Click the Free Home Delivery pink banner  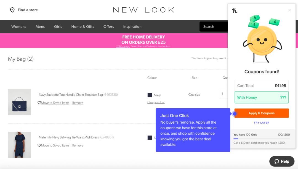tap(114, 40)
